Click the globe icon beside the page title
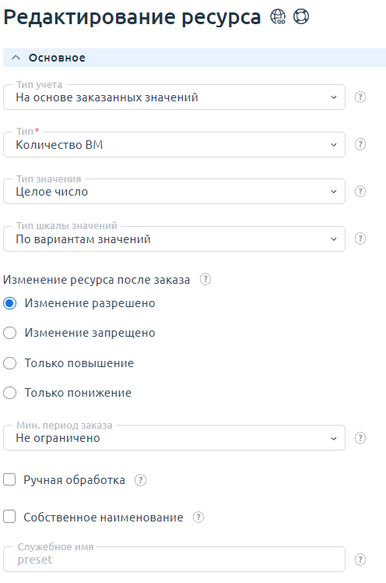This screenshot has width=386, height=583. (278, 16)
